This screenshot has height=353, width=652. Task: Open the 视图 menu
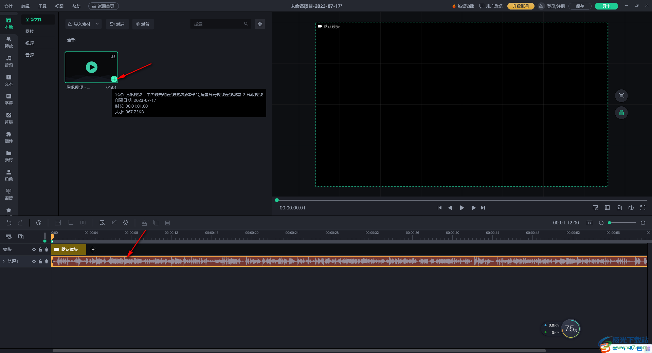(x=59, y=6)
